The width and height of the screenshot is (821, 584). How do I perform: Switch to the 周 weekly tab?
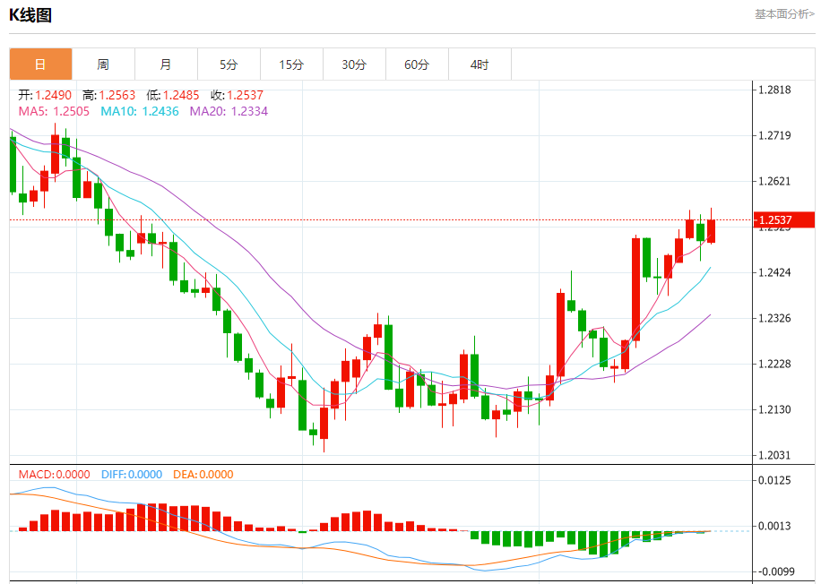tap(104, 64)
